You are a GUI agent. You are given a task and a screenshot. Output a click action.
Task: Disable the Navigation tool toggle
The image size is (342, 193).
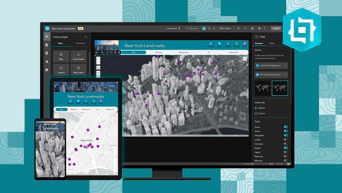coord(286,135)
